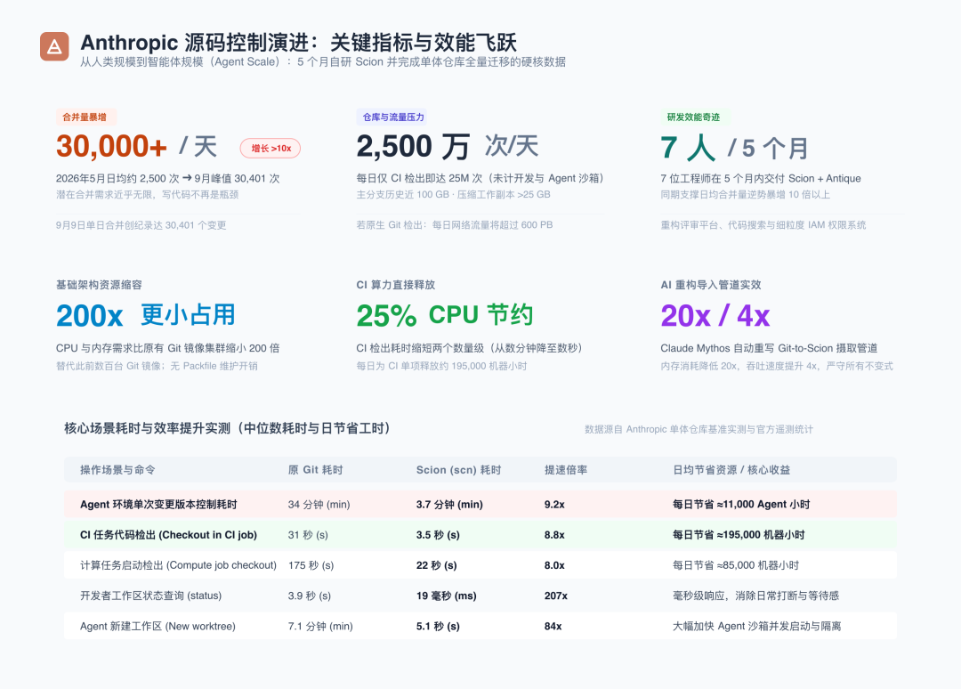Click the '提速倍率' column header

566,469
